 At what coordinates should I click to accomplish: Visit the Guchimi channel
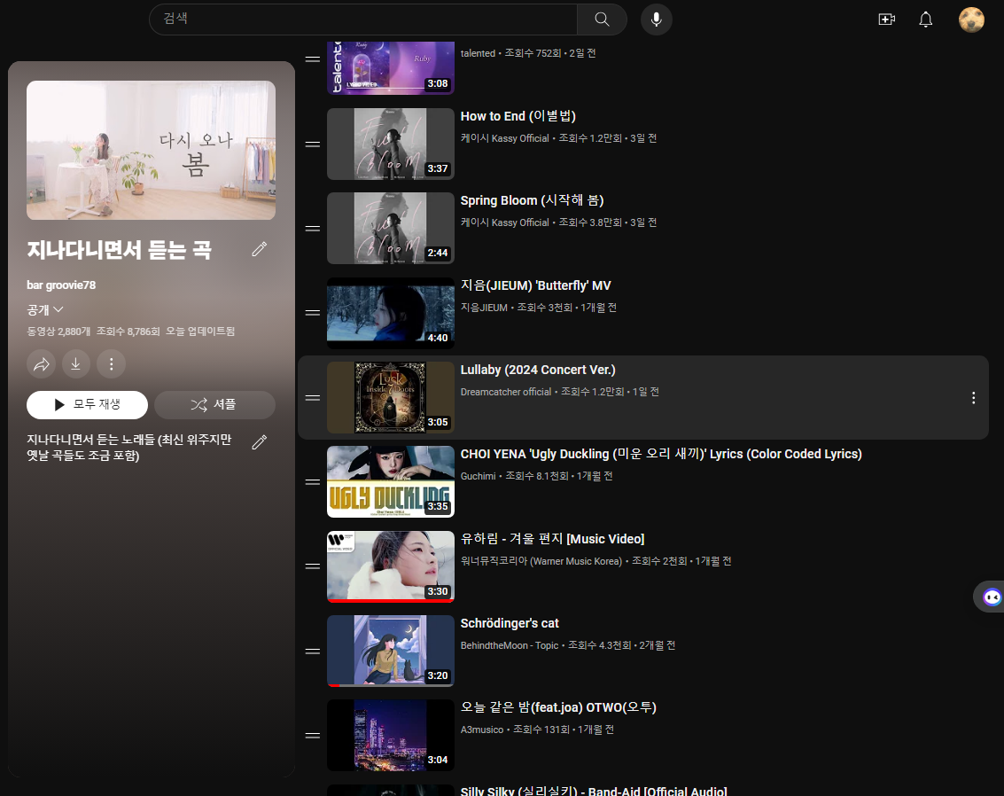[x=478, y=476]
